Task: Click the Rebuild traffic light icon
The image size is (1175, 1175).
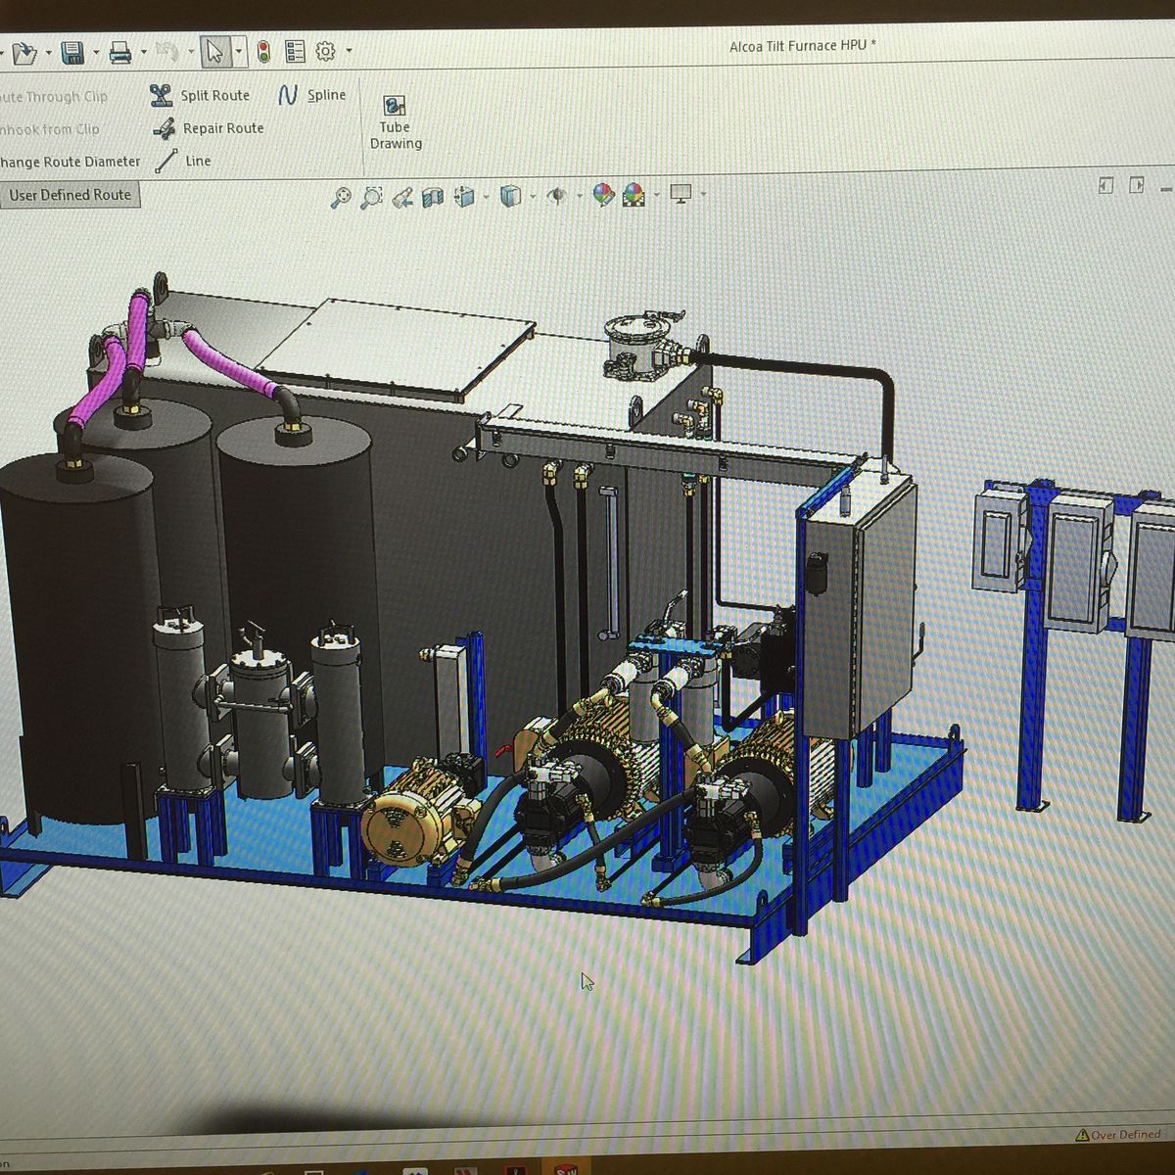Action: click(263, 52)
